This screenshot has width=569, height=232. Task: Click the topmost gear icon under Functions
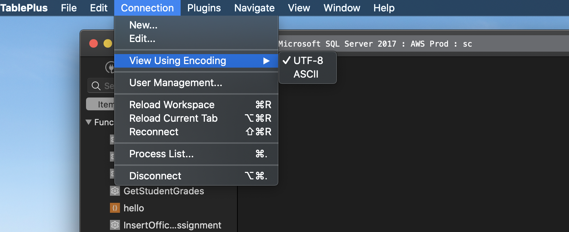coord(112,139)
